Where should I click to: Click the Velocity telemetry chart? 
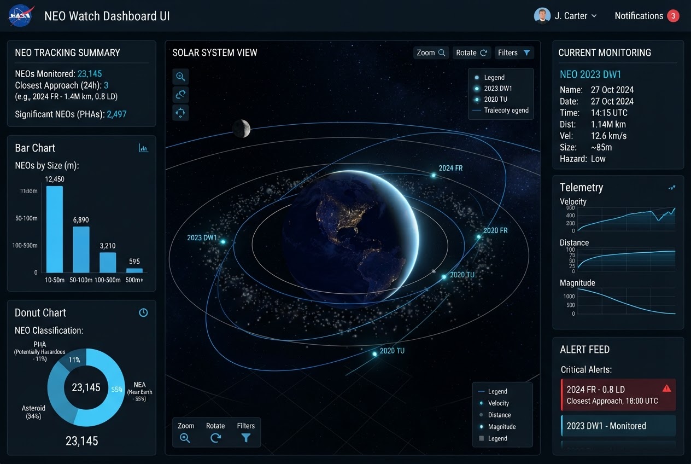pyautogui.click(x=627, y=219)
